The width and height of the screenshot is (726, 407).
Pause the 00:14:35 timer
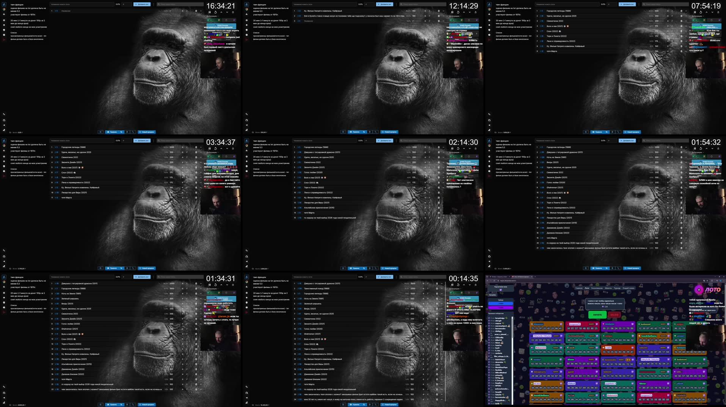point(452,285)
